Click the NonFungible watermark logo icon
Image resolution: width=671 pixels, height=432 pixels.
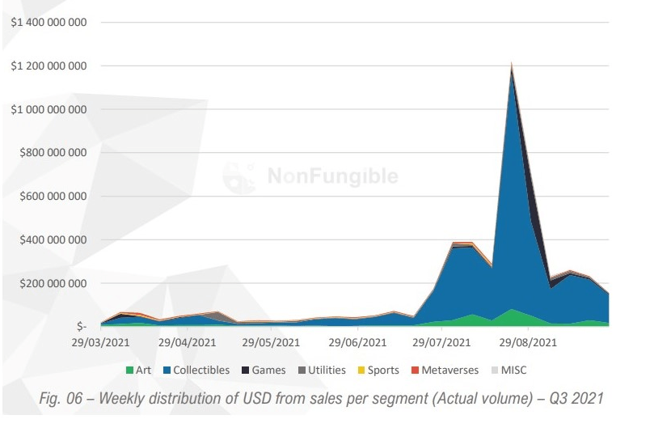coord(239,176)
